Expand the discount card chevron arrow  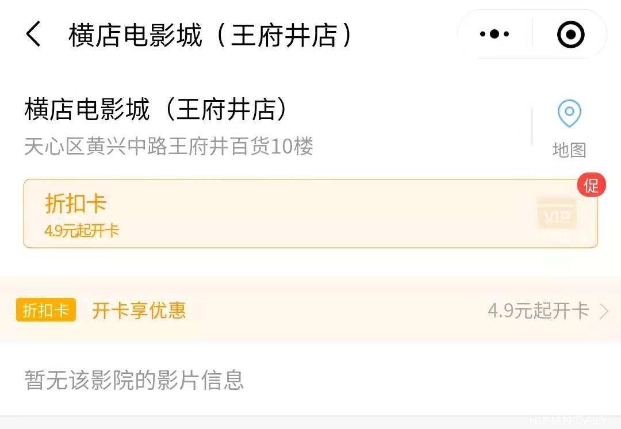pos(604,311)
